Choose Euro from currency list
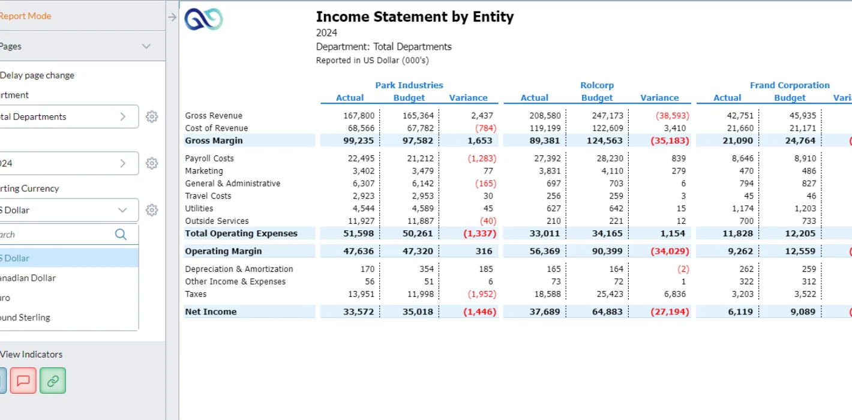The width and height of the screenshot is (852, 420). (x=68, y=298)
